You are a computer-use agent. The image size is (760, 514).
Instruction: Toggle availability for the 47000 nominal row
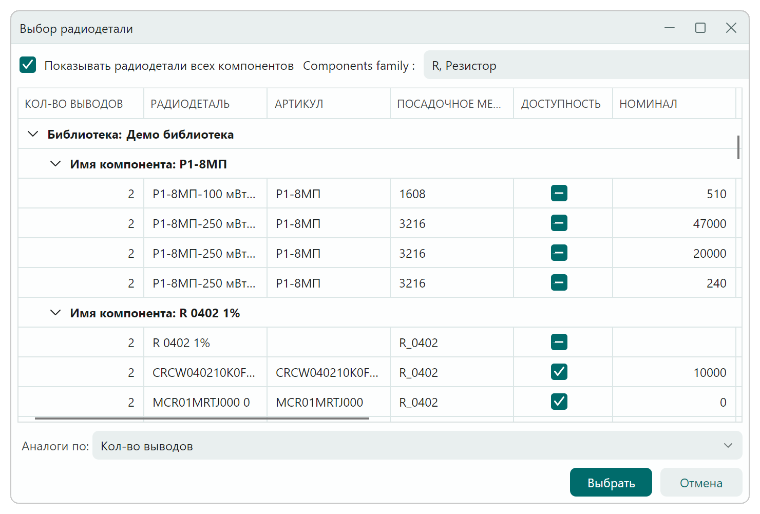pyautogui.click(x=559, y=223)
